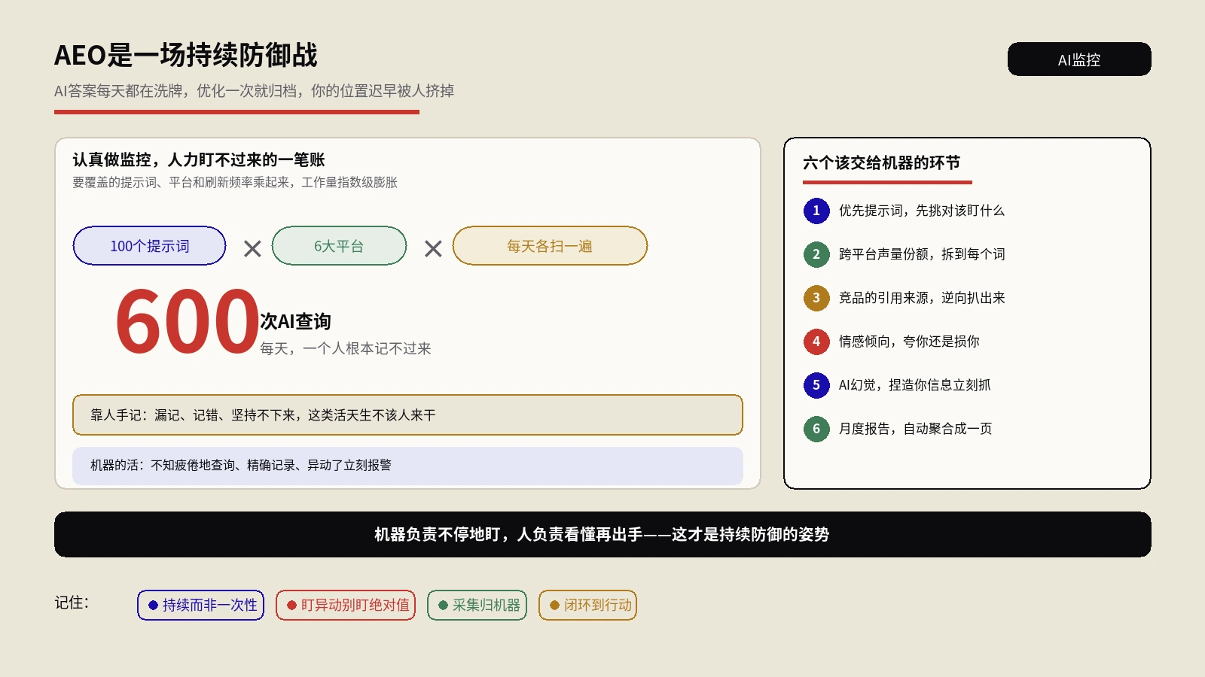Click number 1 circle beside 优先提示词
Viewport: 1205px width, 677px height.
click(816, 211)
